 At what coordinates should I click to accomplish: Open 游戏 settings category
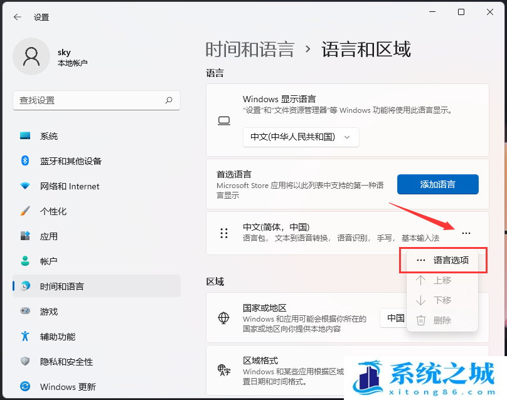click(x=97, y=311)
